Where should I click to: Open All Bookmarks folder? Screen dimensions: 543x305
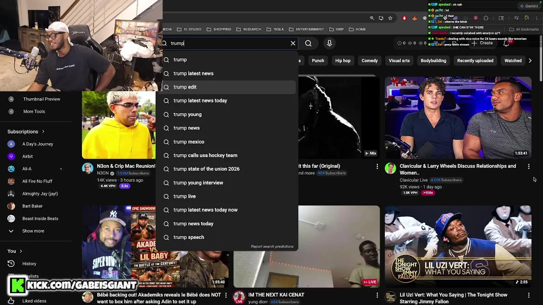coord(524,29)
